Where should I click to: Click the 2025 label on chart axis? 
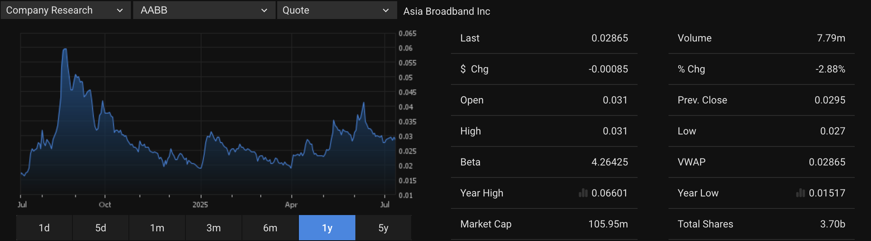[200, 205]
